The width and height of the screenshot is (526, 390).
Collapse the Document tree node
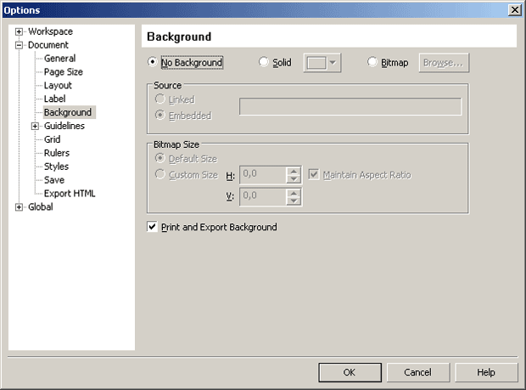(x=20, y=45)
